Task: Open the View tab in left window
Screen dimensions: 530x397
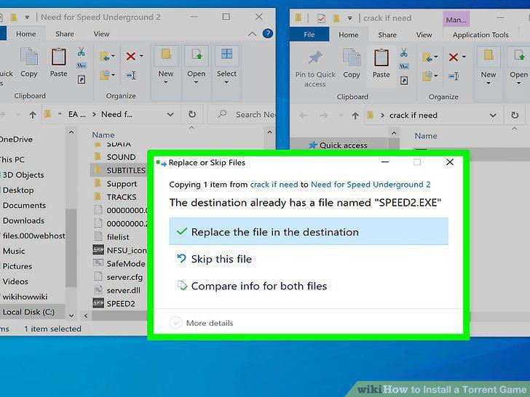Action: click(101, 33)
